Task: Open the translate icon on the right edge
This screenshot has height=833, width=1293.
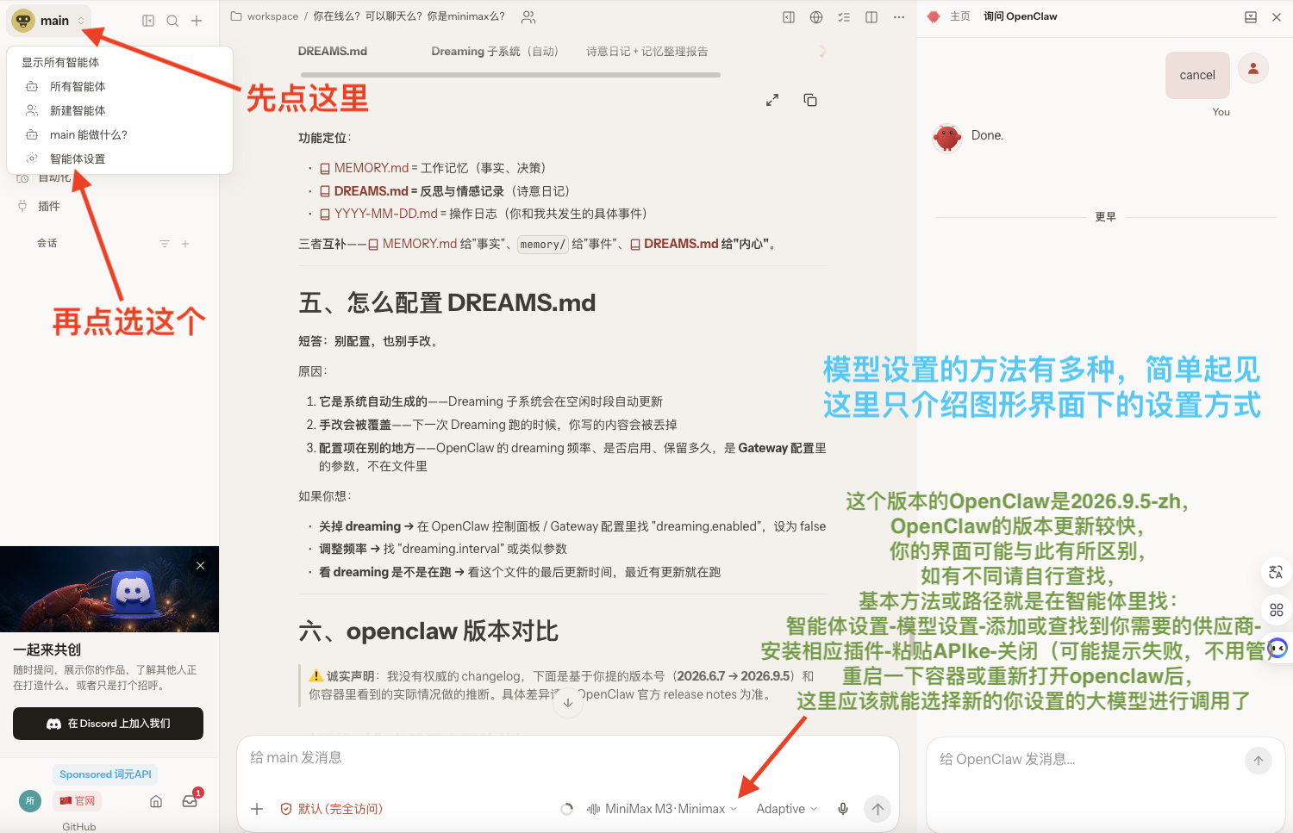Action: click(x=1277, y=572)
